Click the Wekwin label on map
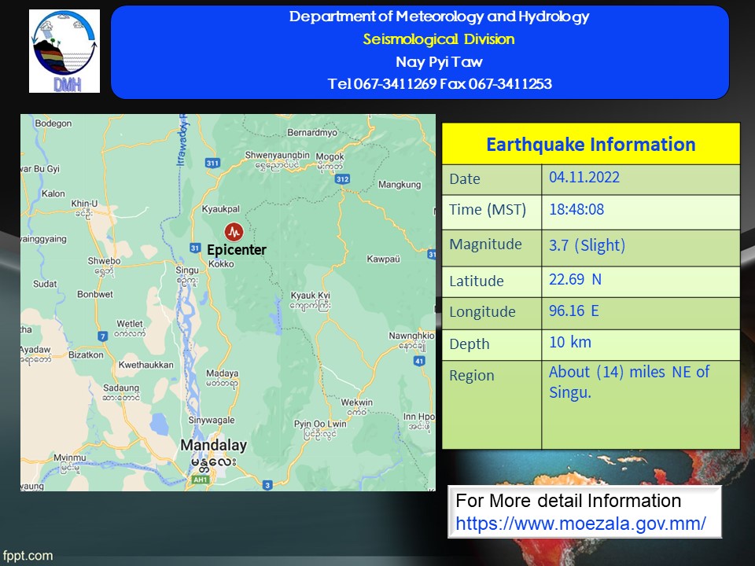The height and width of the screenshot is (566, 755). pos(357,402)
